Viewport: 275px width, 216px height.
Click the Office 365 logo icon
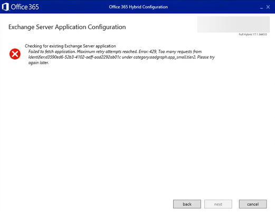[5, 7]
